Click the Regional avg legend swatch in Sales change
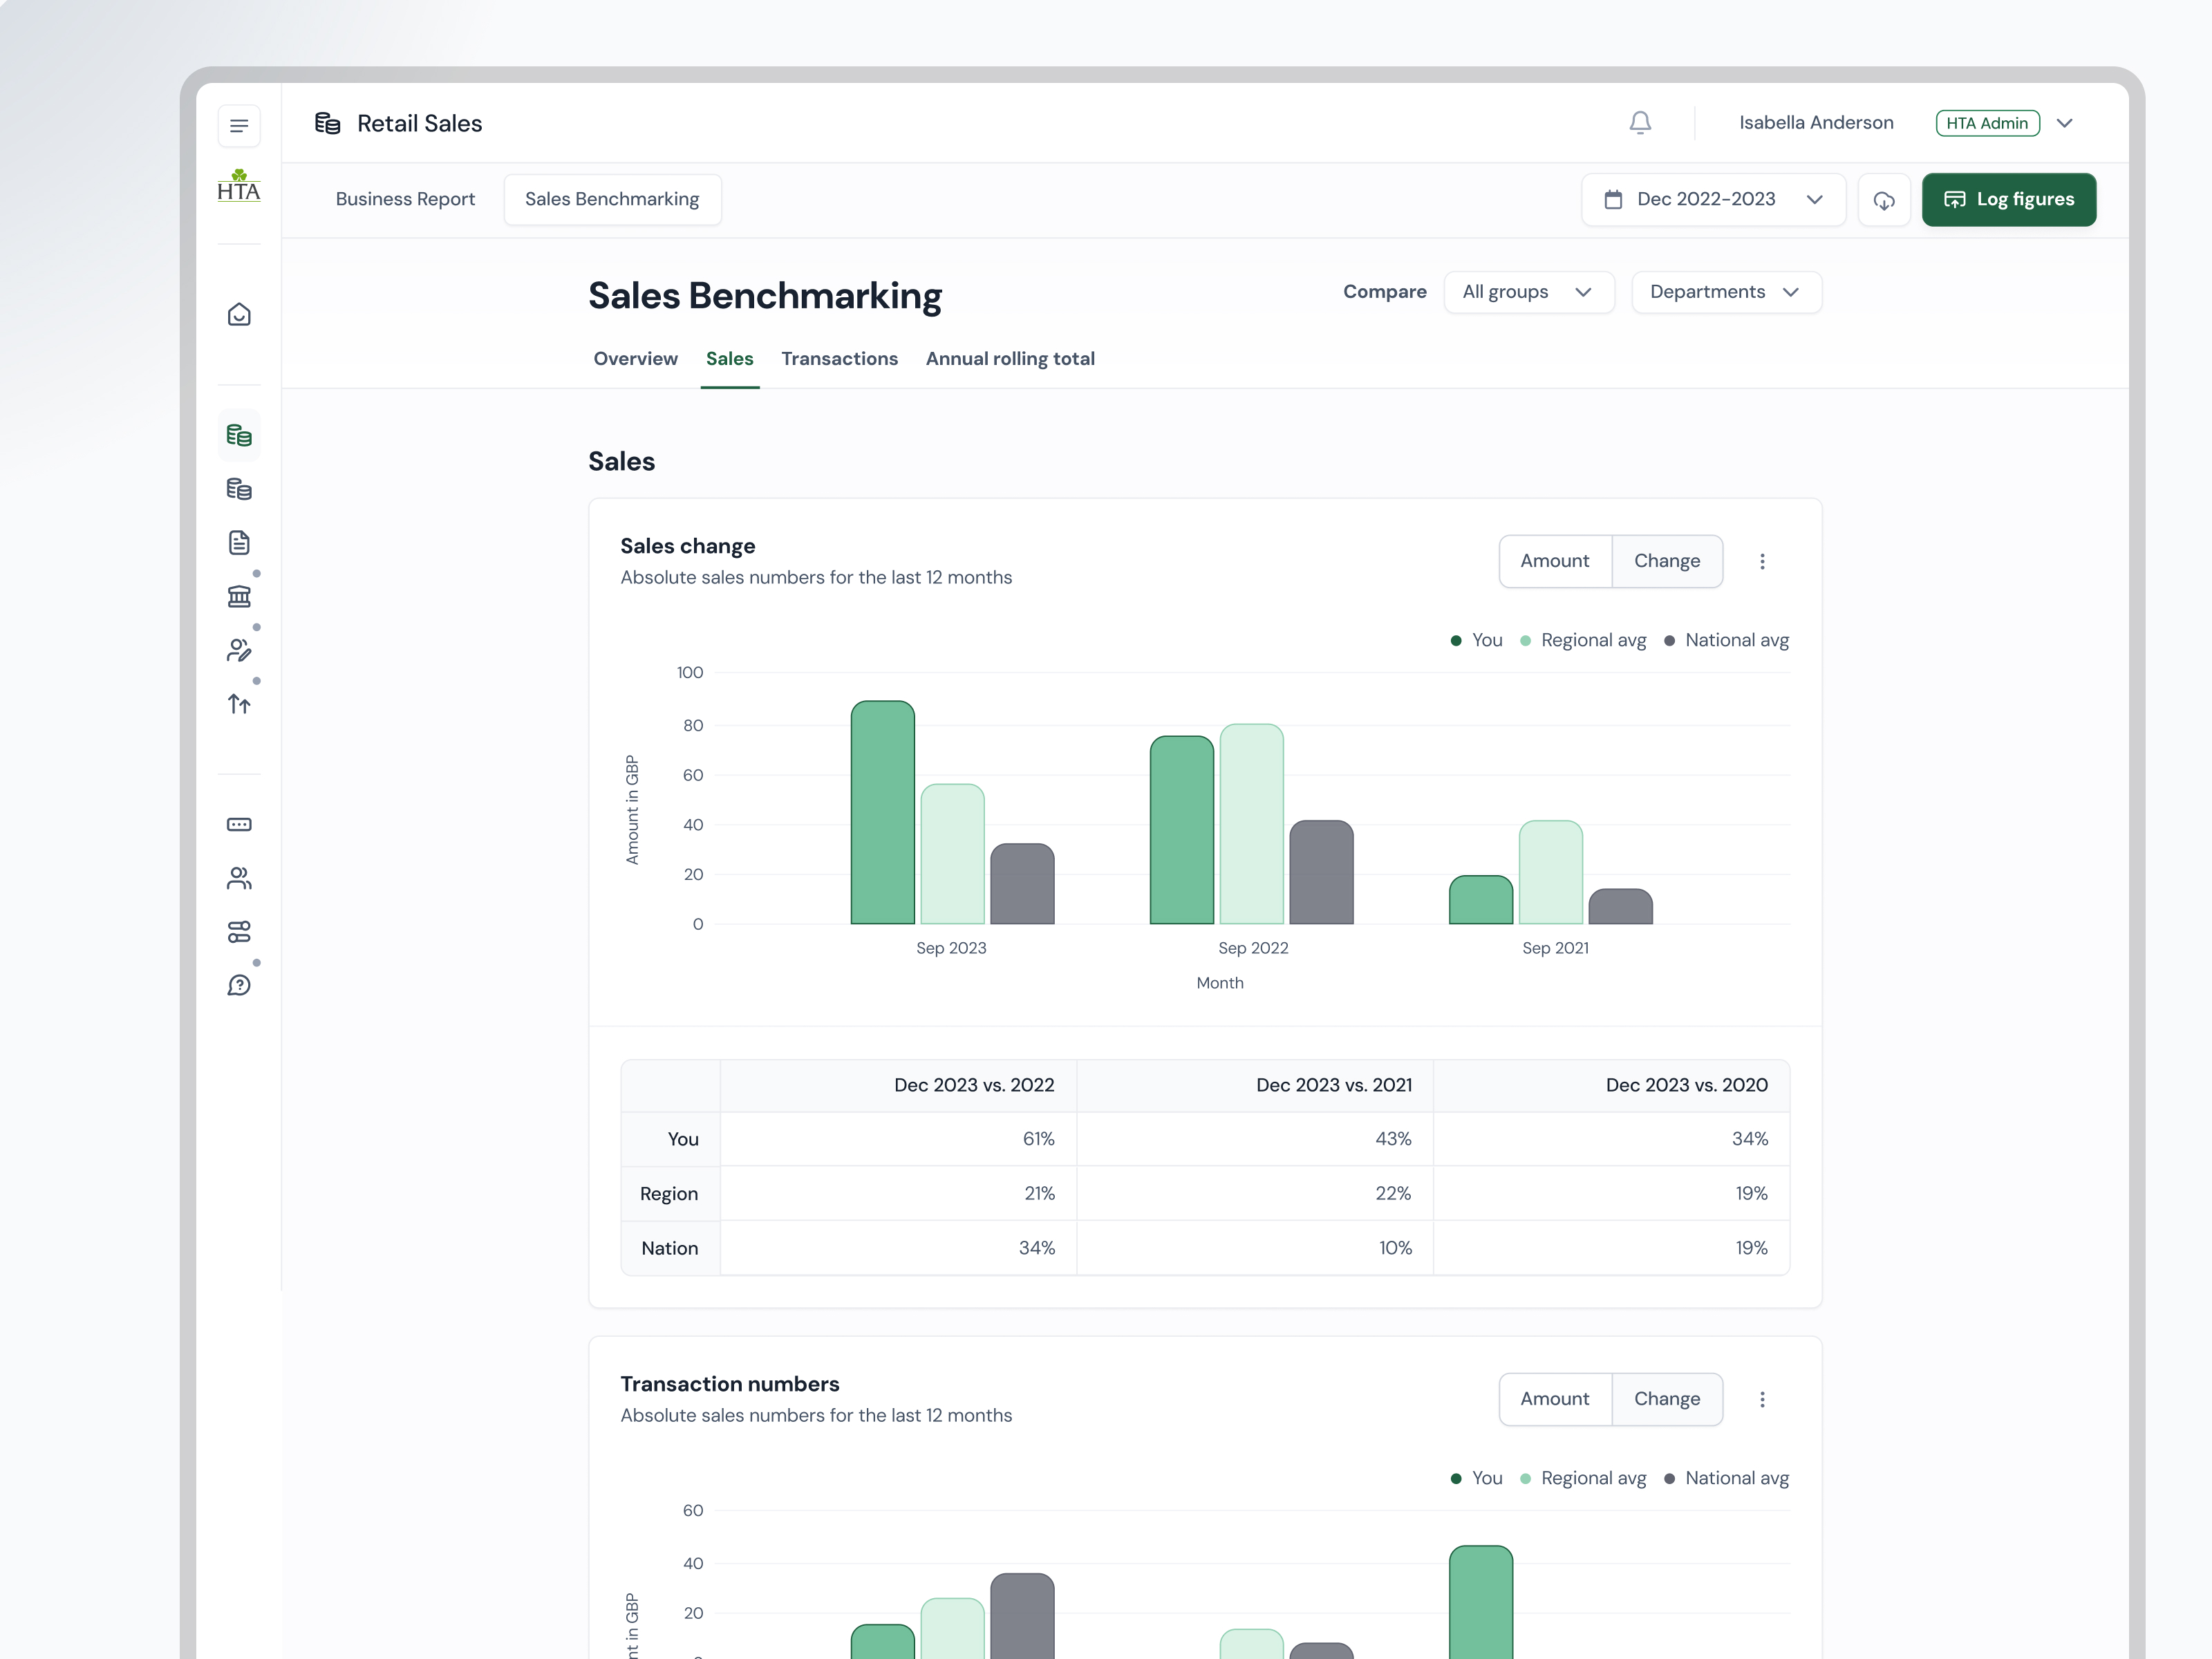The image size is (2212, 1659). 1525,641
